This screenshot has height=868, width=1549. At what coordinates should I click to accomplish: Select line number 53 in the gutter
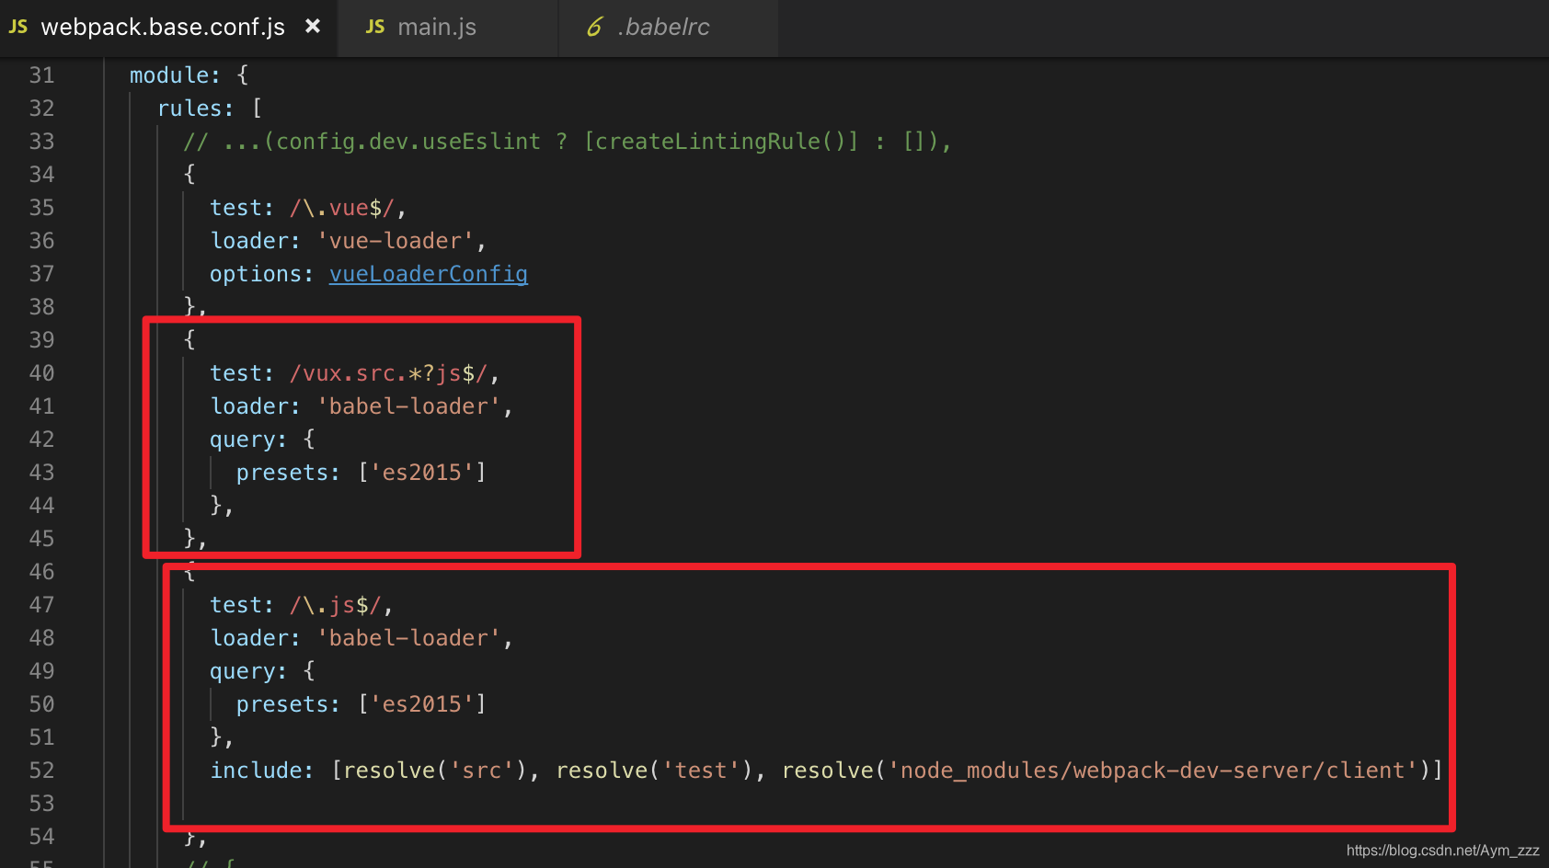[x=41, y=804]
